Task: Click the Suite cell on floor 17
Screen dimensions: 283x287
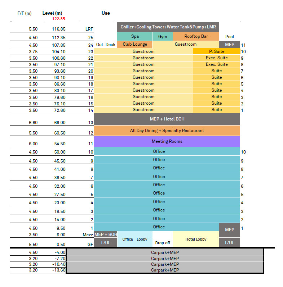Action: click(x=217, y=90)
